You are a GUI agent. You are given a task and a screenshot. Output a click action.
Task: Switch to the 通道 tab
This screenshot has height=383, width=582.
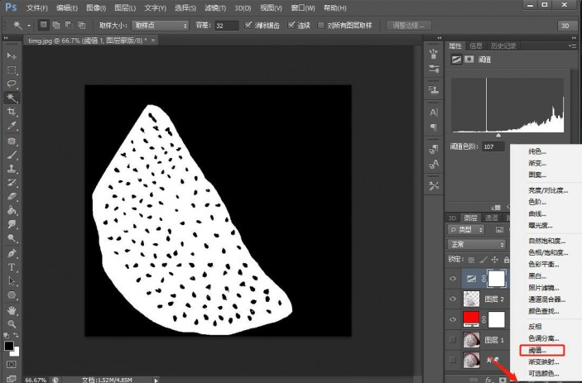point(492,218)
